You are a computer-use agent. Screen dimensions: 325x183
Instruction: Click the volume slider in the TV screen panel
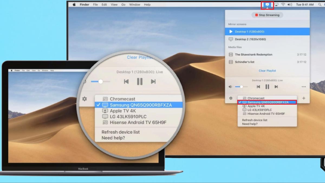point(241,87)
